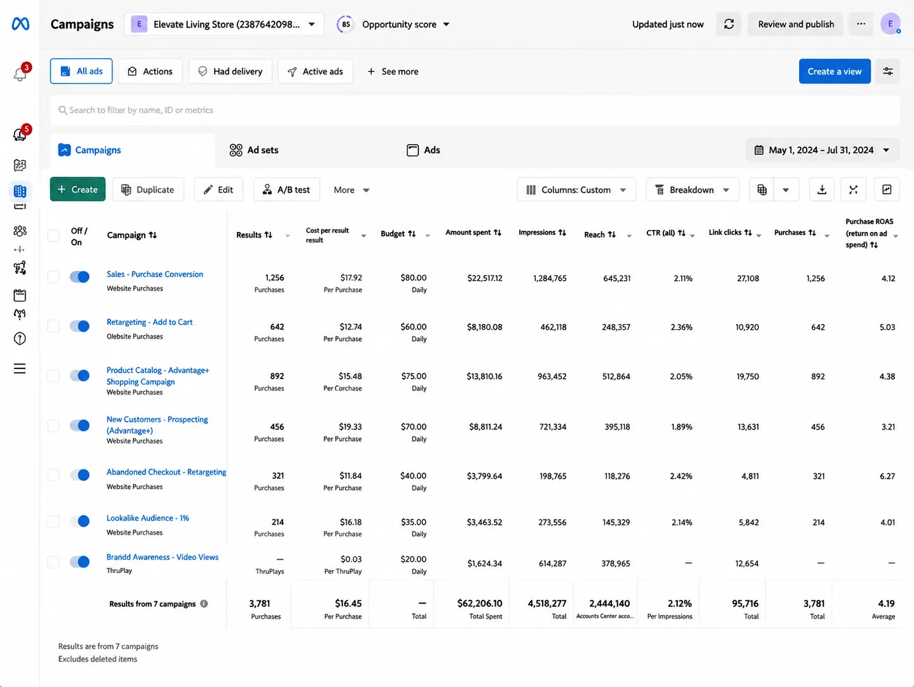Select the Active ads view
Viewport: 914px width, 687px height.
click(x=315, y=71)
